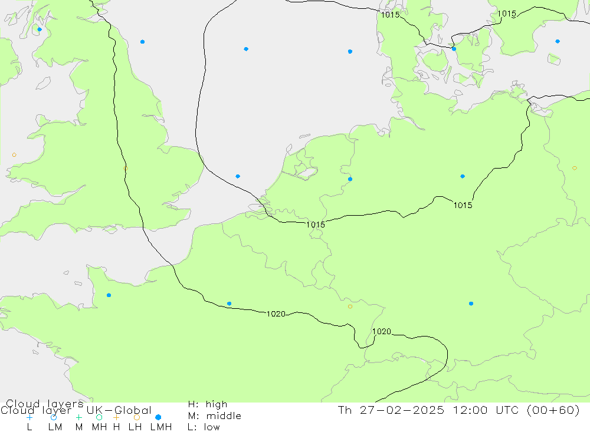Screen dimensions: 590x432
Task: Select blue marker off the Dutch coast
Action: tap(238, 176)
